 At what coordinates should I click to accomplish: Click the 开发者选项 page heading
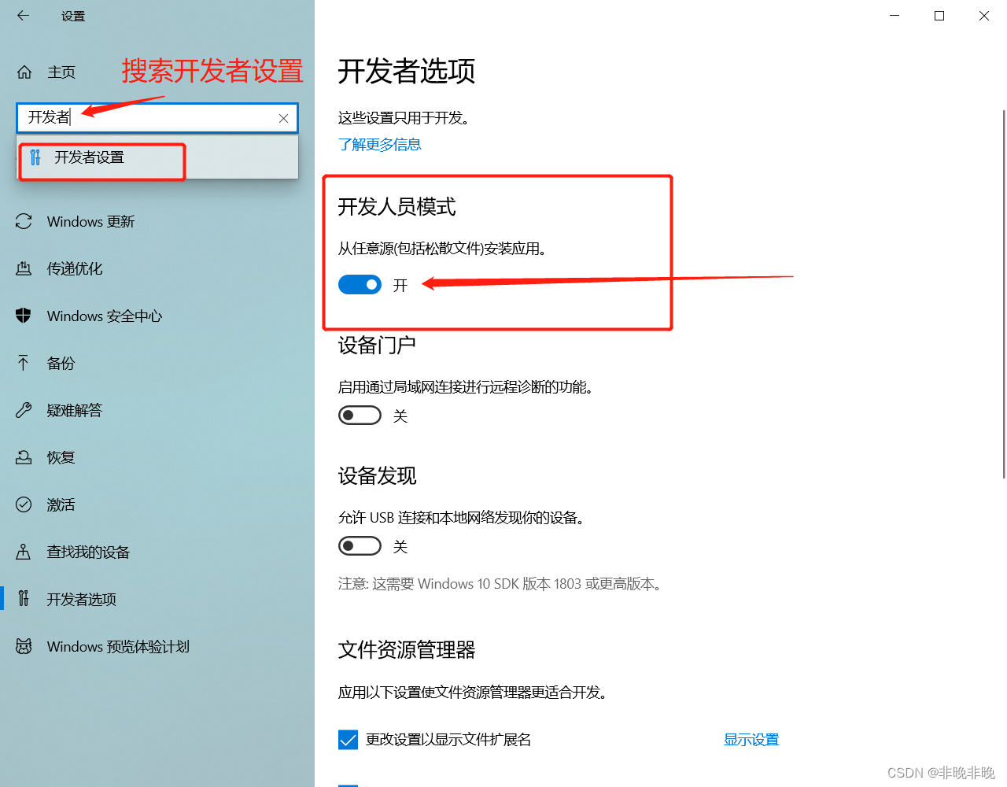pyautogui.click(x=407, y=72)
